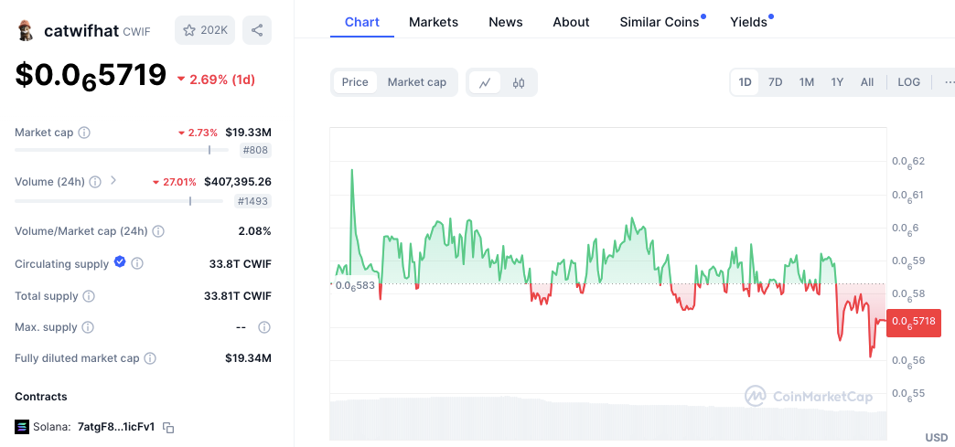This screenshot has height=447, width=955.
Task: Click the 2.08% volume/market cap value
Action: click(x=254, y=231)
